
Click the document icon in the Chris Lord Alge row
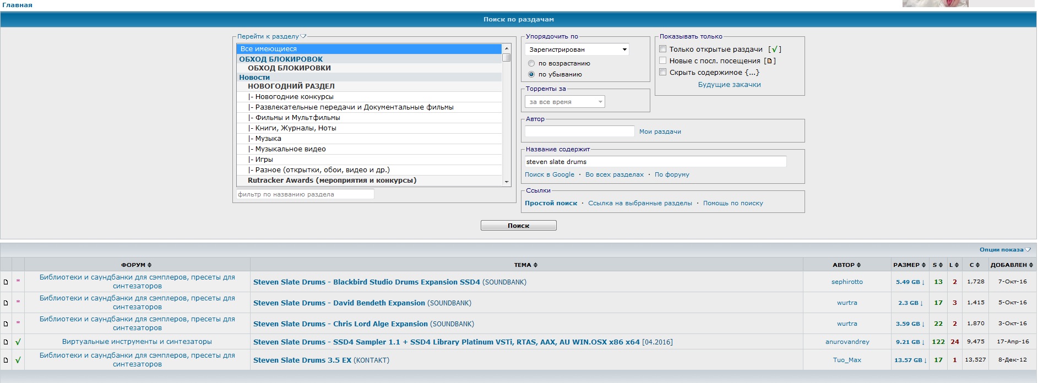(x=6, y=324)
